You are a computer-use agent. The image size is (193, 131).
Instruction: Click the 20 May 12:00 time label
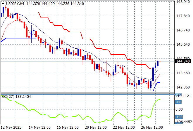[96, 128]
